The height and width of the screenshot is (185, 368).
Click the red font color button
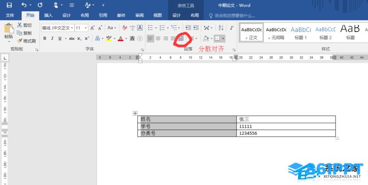pyautogui.click(x=121, y=38)
